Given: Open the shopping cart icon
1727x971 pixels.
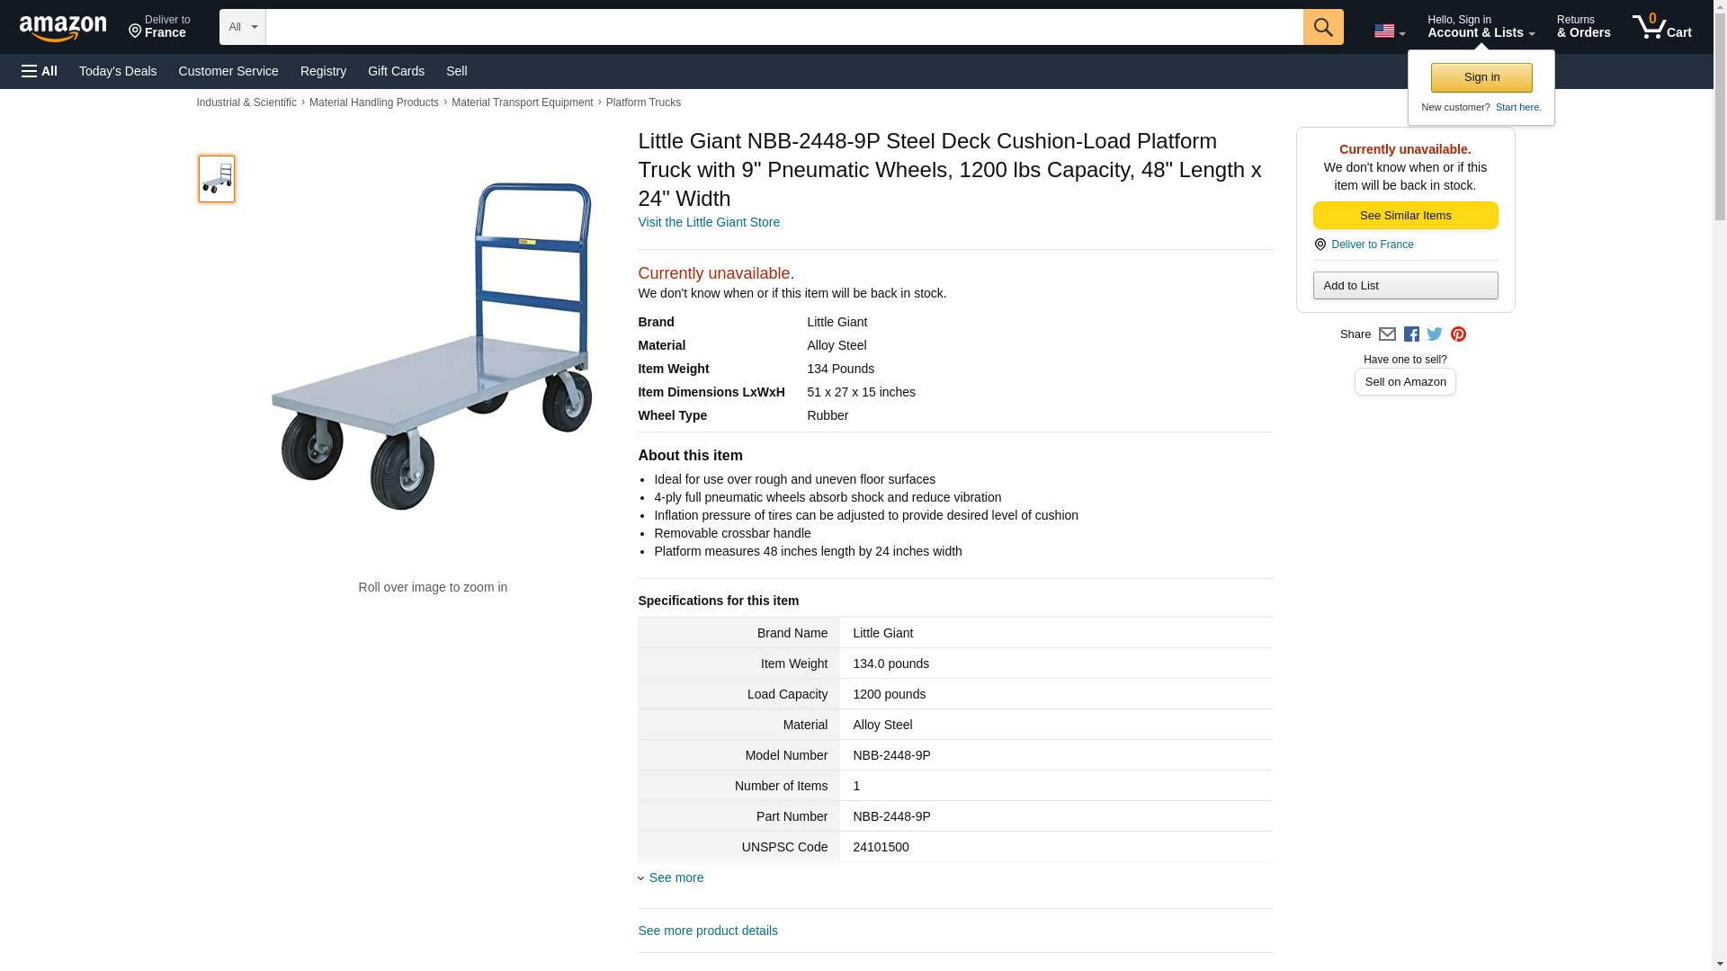Looking at the screenshot, I should click(1661, 27).
